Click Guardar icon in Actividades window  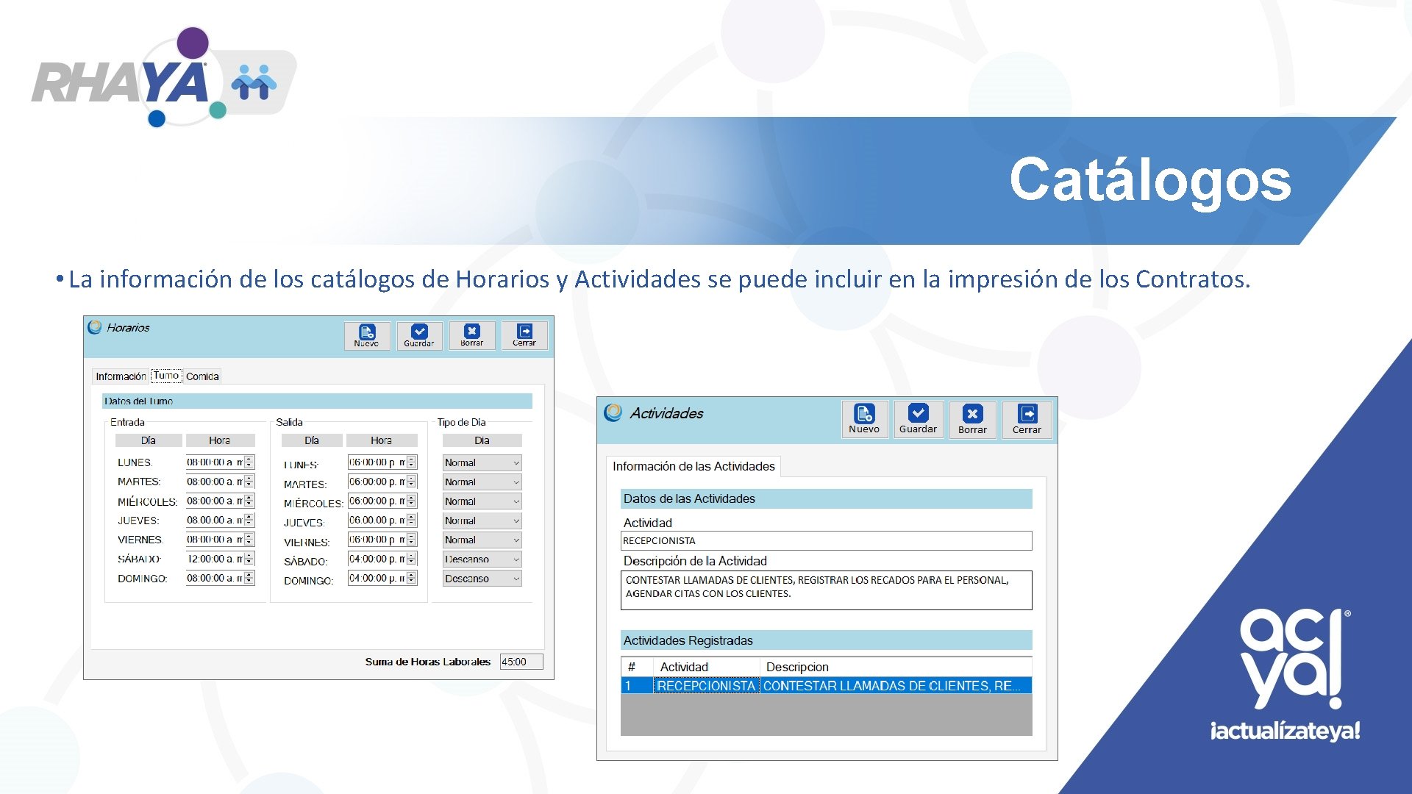tap(918, 419)
